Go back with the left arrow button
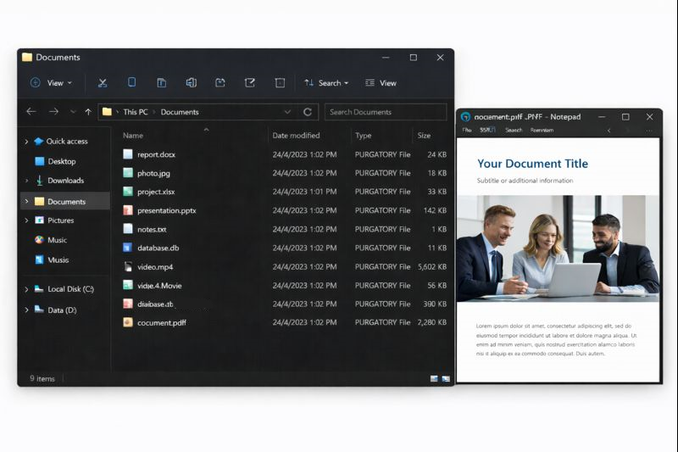Screen dimensions: 678x452 [x=31, y=112]
